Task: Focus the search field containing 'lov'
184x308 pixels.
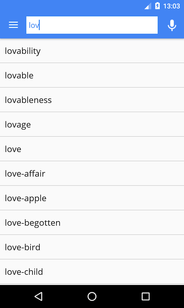Action: click(92, 25)
